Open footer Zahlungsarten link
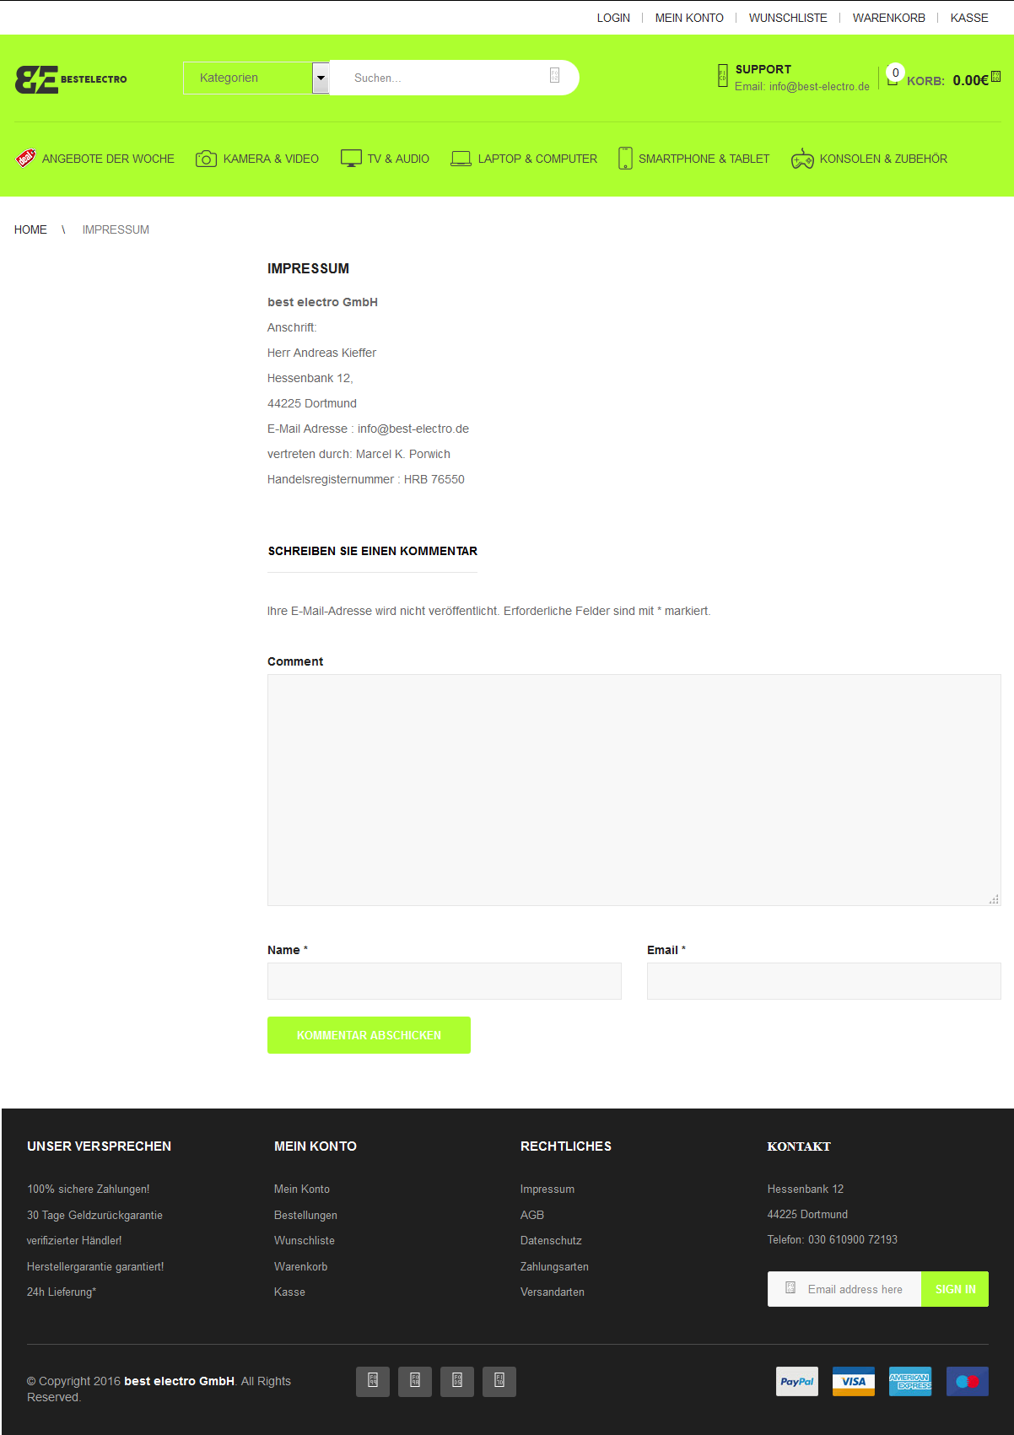The image size is (1014, 1435). coord(554,1266)
